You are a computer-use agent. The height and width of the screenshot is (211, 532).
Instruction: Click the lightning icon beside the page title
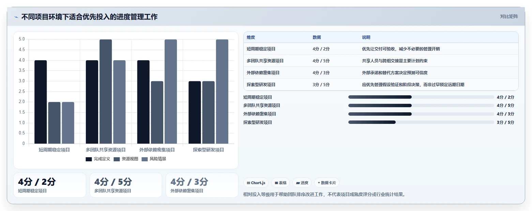coord(16,17)
